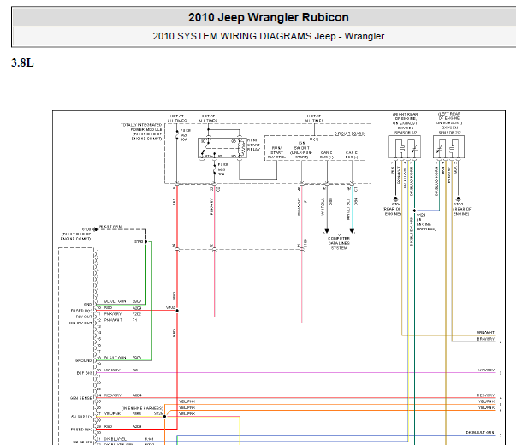Select "FUSED B(+)" label at pin 29

pyautogui.click(x=81, y=430)
